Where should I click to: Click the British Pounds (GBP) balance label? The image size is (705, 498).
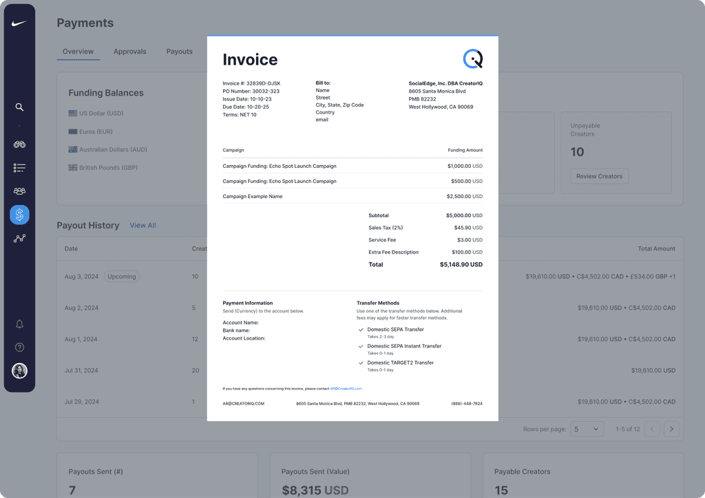(108, 168)
